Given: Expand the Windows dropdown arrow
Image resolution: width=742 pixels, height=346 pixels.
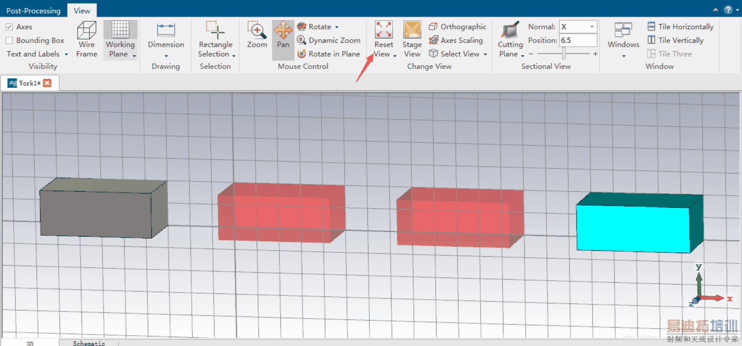Looking at the screenshot, I should [624, 56].
